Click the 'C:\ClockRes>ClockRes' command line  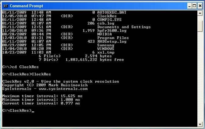(x=27, y=74)
